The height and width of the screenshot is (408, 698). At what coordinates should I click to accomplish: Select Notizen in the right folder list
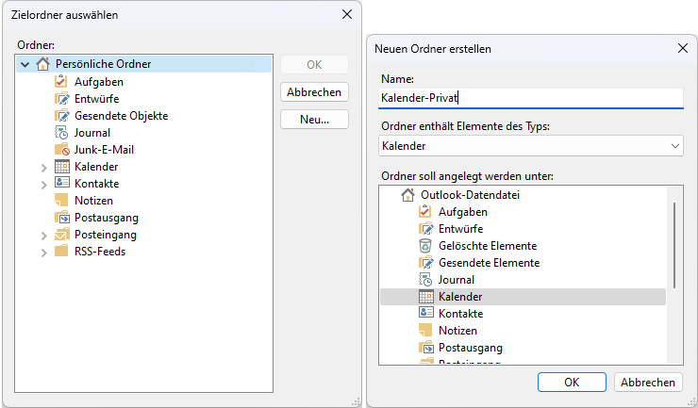point(457,331)
